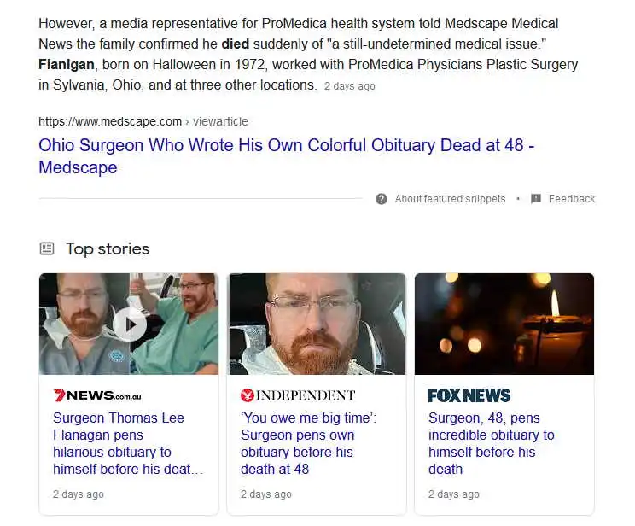
Task: Click the About featured snippets question mark icon
Action: 381,199
